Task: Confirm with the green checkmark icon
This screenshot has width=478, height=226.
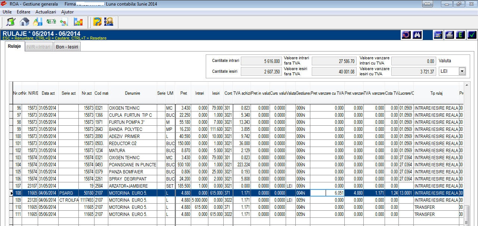Action: (x=472, y=35)
